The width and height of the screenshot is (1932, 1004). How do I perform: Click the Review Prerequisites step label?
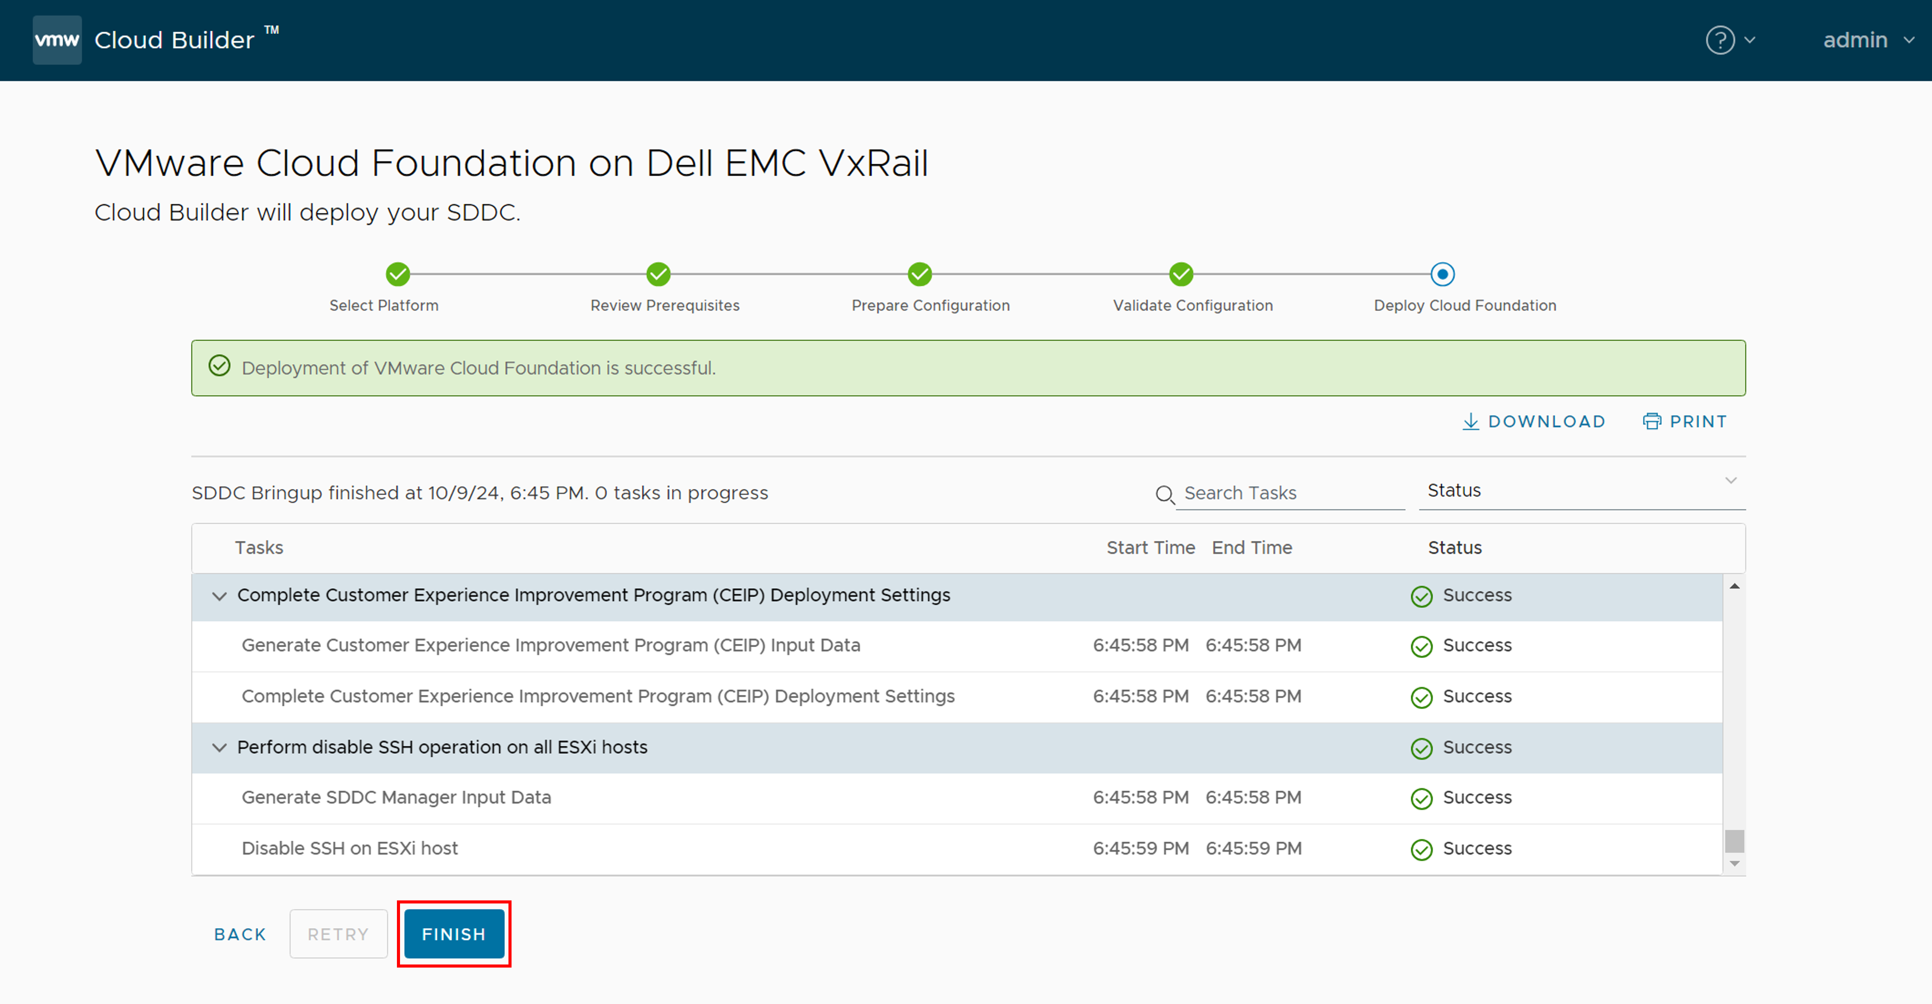pos(664,305)
